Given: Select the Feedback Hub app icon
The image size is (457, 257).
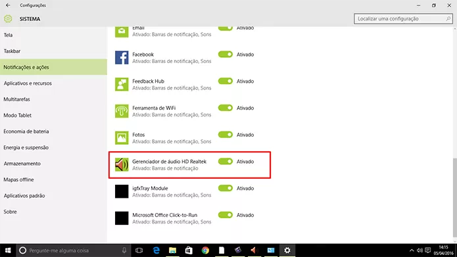Looking at the screenshot, I should click(x=122, y=84).
